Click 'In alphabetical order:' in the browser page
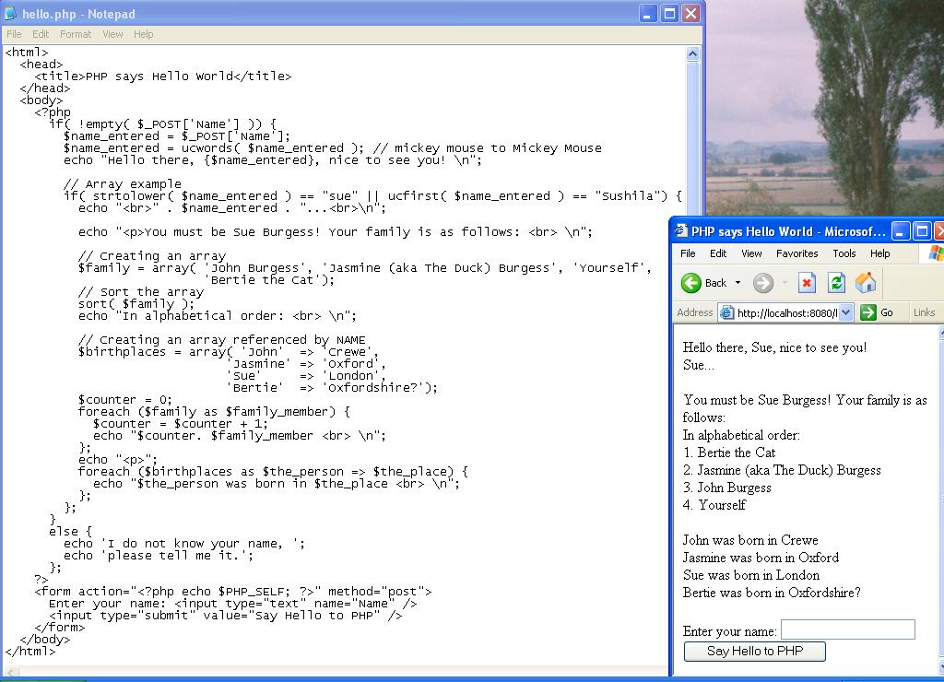Screen dimensions: 944x682 click(x=741, y=435)
